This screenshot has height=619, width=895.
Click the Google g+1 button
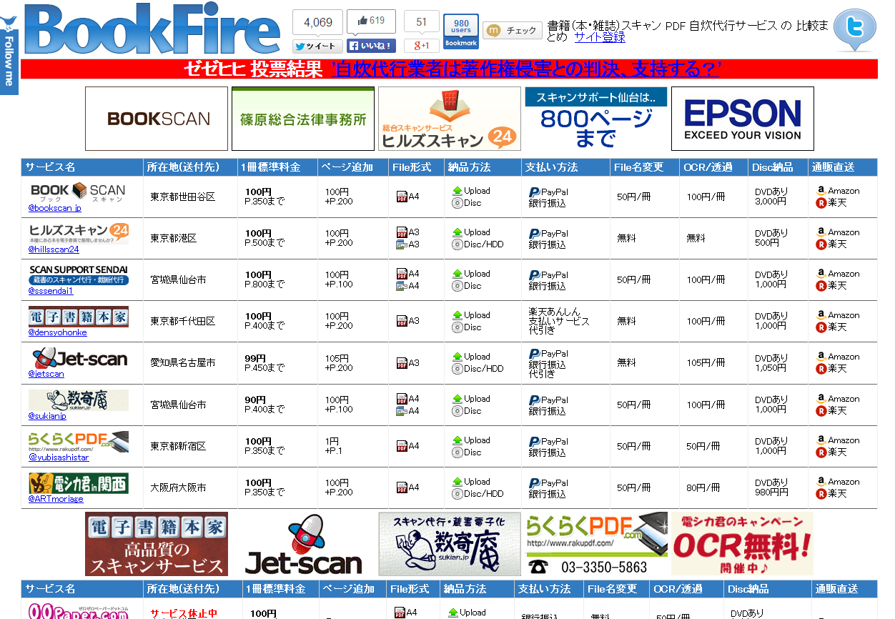click(422, 46)
